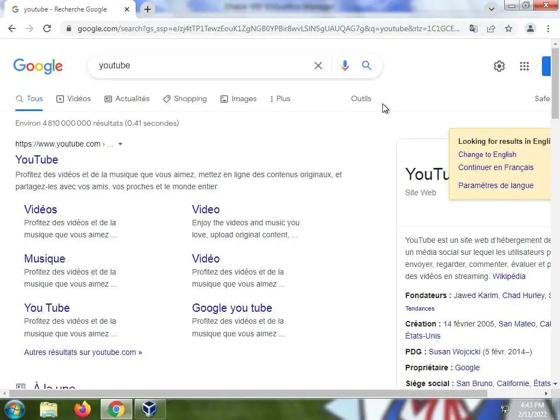Viewport: 560px width, 420px height.
Task: Open Firefox from taskbar
Action: click(83, 409)
